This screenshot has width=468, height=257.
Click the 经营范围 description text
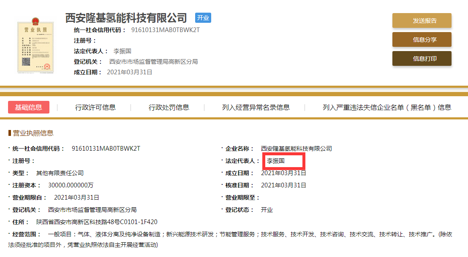[x=230, y=239]
